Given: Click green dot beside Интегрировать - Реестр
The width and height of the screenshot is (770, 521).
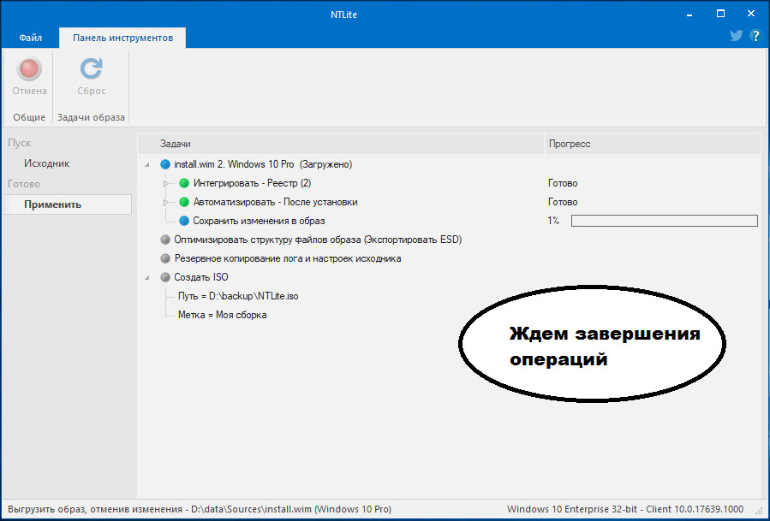Looking at the screenshot, I should (184, 183).
